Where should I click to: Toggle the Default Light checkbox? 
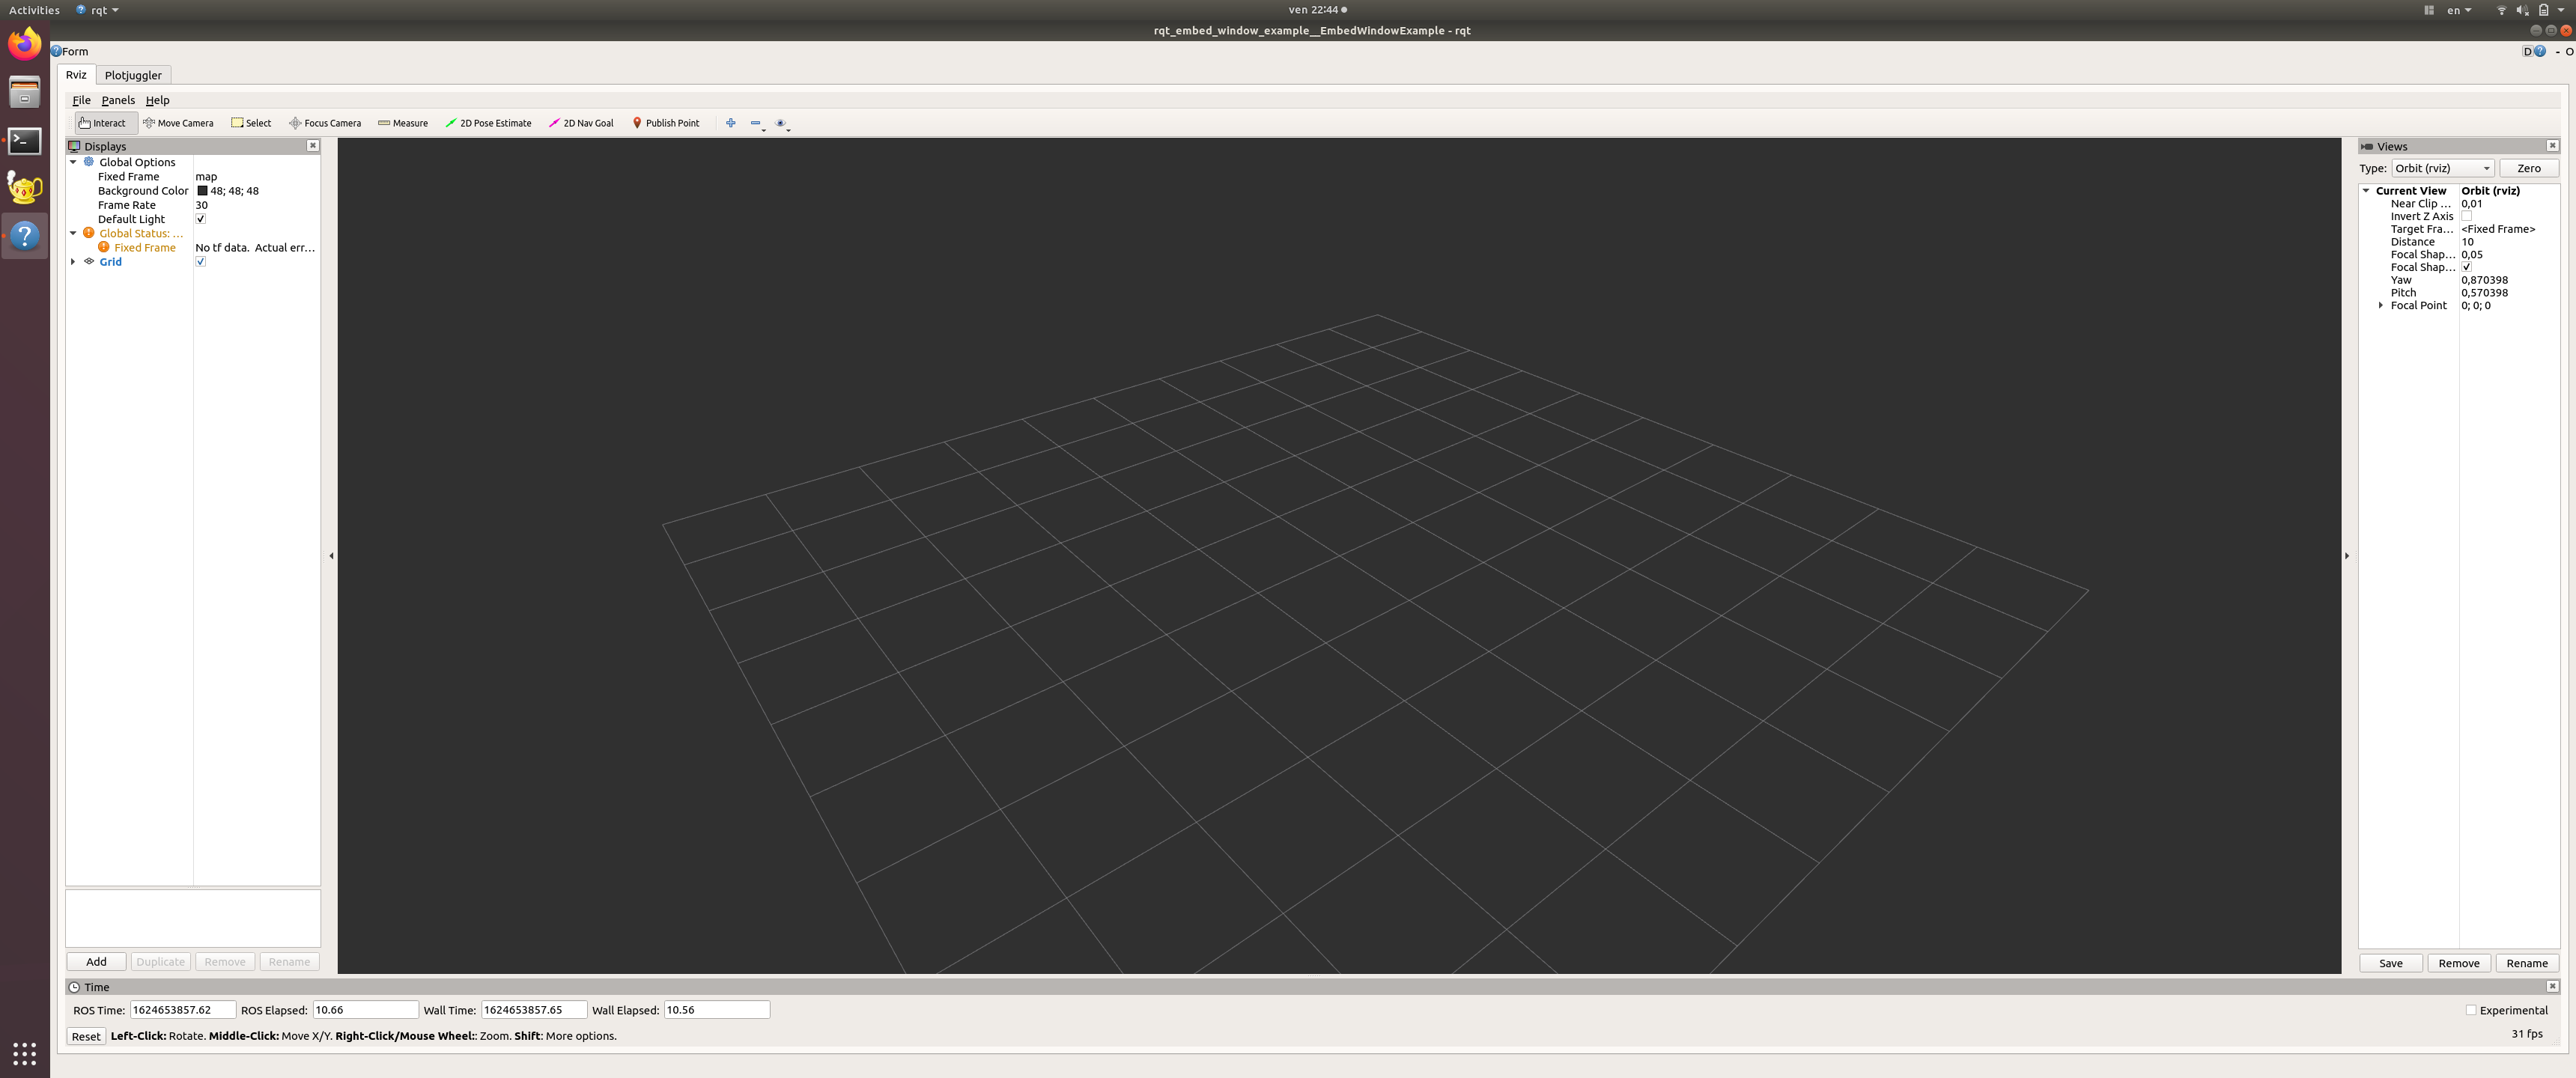point(202,219)
